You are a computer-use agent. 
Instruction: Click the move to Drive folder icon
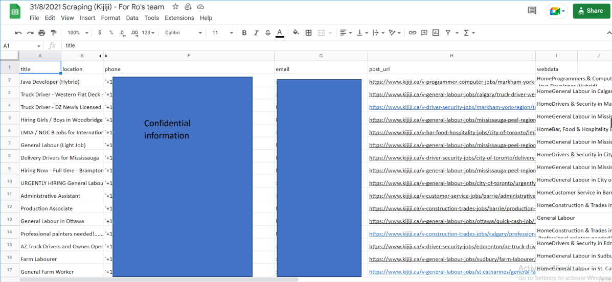point(188,7)
